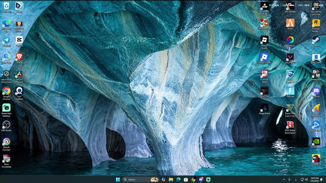Open CapCut desktop shortcut
The image size is (326, 183).
pos(19,41)
